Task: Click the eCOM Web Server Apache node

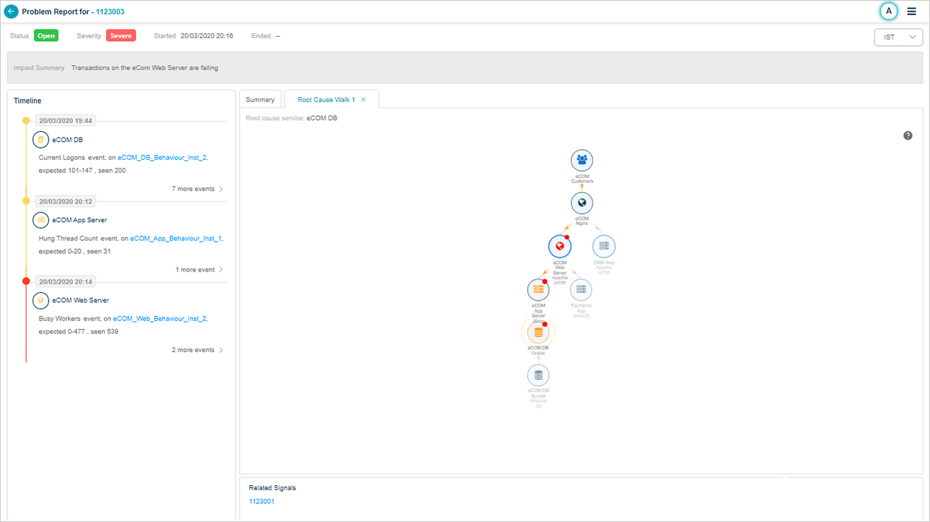Action: pos(559,246)
